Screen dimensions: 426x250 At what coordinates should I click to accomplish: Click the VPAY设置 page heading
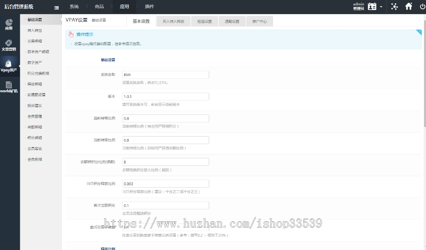(76, 20)
